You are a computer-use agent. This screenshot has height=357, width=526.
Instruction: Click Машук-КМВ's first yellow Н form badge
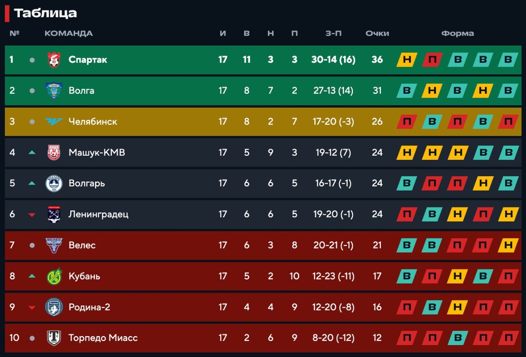(407, 152)
